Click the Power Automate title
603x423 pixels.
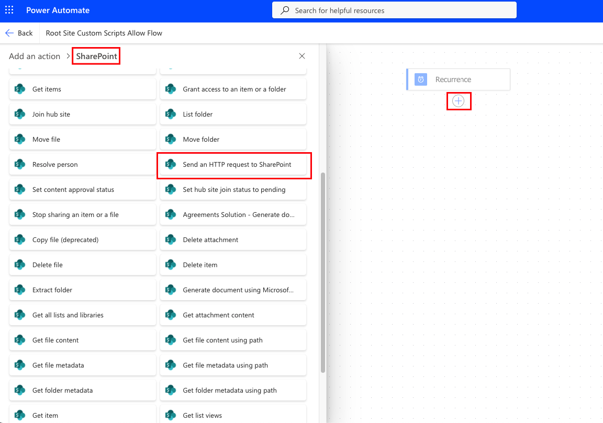coord(58,10)
